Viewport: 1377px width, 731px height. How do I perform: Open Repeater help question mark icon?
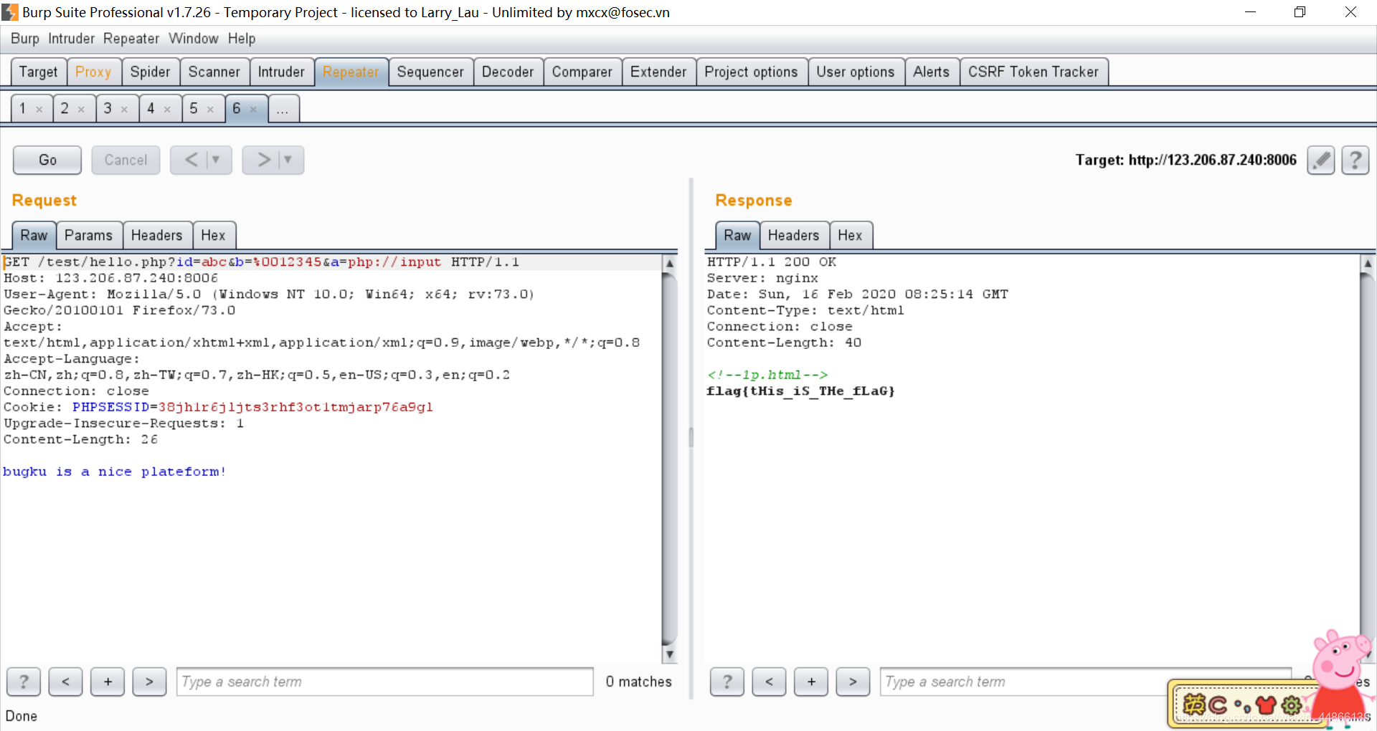[1355, 160]
